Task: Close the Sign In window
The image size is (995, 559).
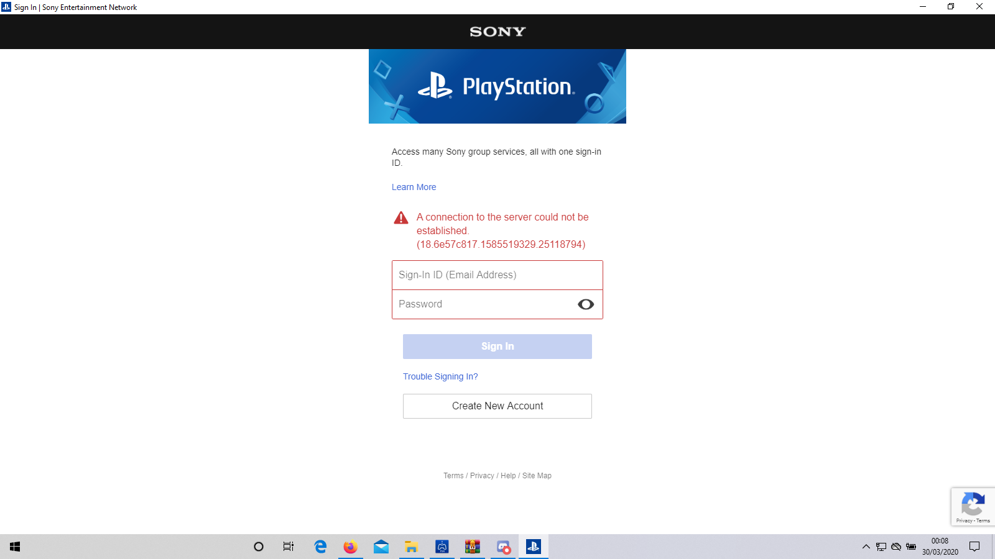Action: [979, 7]
